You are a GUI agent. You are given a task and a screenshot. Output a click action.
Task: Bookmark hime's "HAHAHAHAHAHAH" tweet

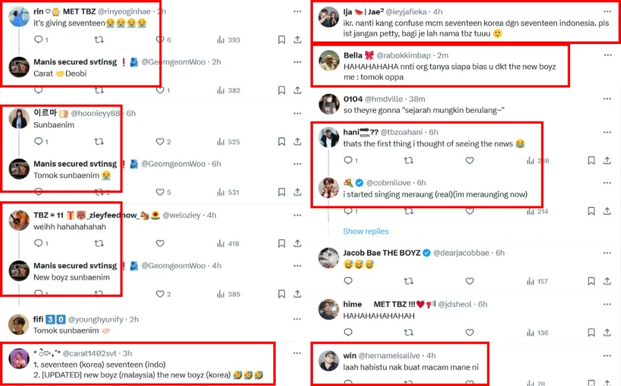(591, 333)
